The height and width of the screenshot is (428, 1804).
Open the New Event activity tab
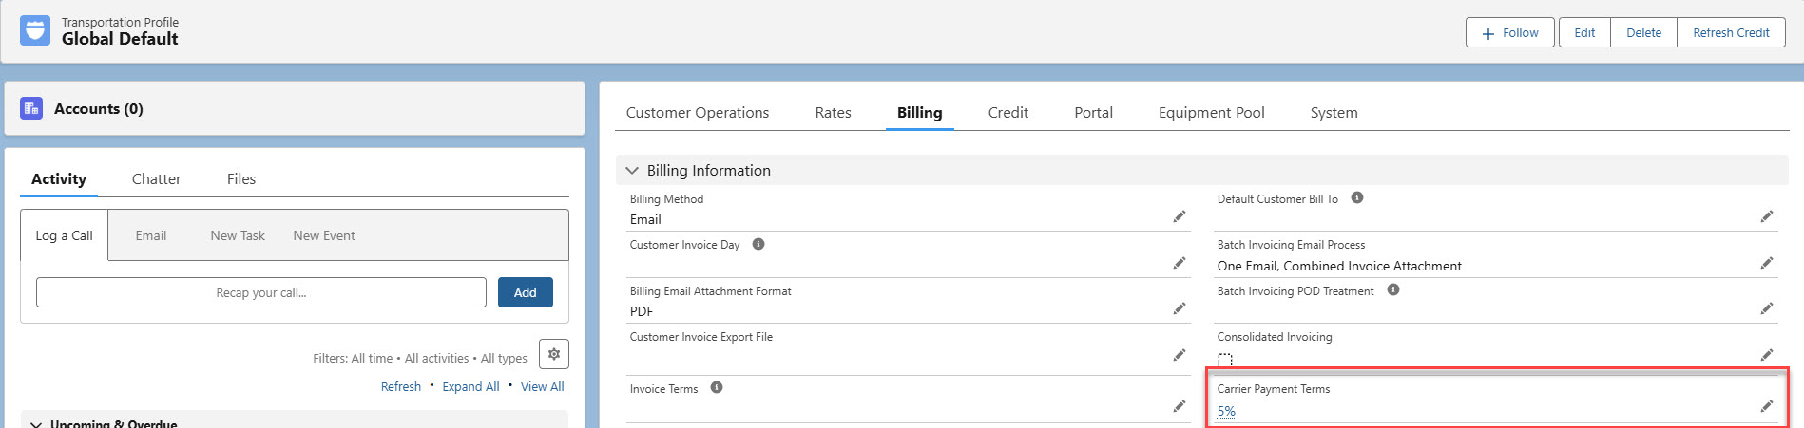click(x=324, y=235)
